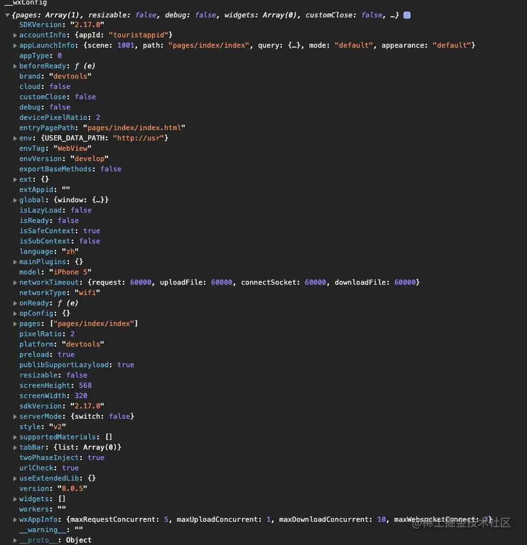Expand the ext object

click(15, 179)
